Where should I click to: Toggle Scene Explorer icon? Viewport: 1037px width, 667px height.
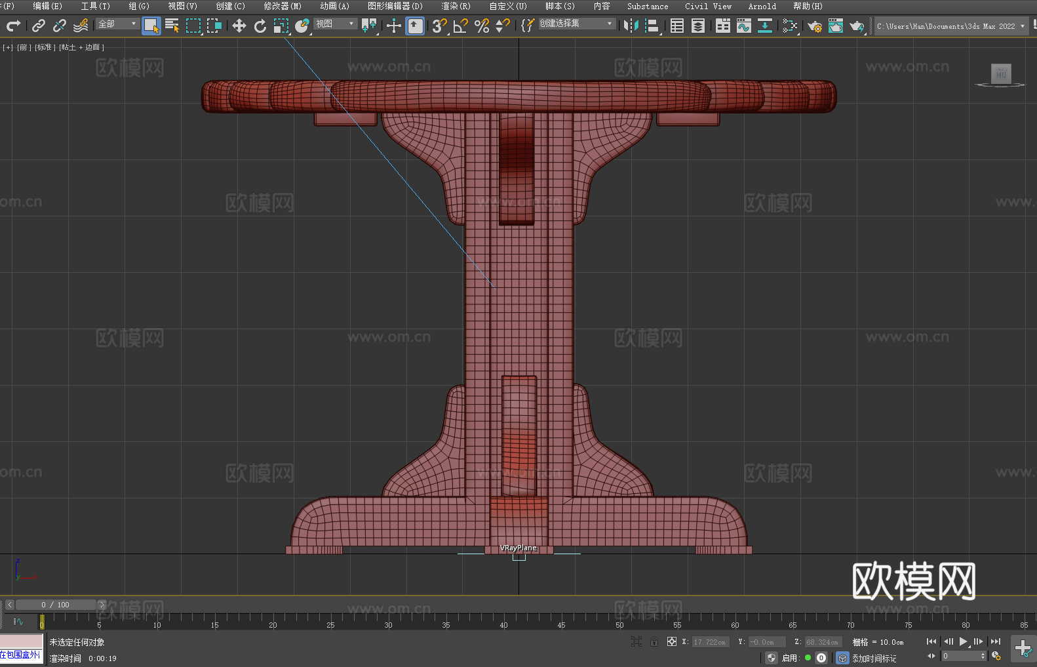tap(677, 26)
